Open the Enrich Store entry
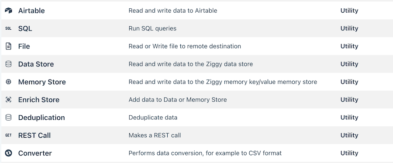 click(x=39, y=100)
